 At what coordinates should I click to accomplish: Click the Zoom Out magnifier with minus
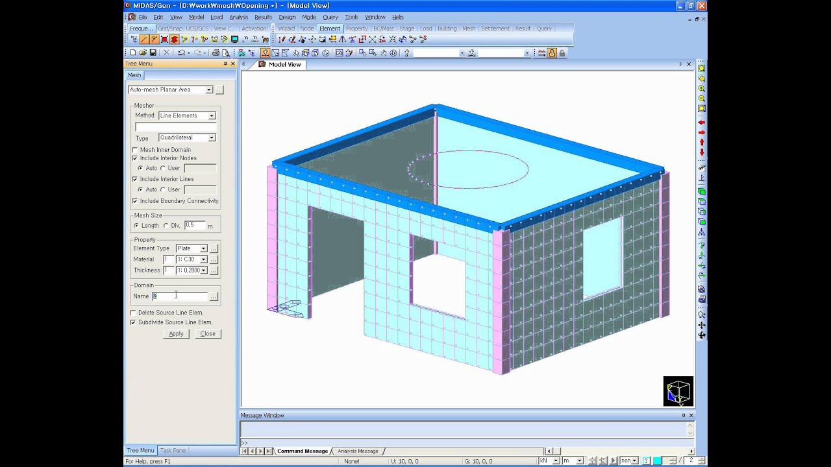click(702, 99)
